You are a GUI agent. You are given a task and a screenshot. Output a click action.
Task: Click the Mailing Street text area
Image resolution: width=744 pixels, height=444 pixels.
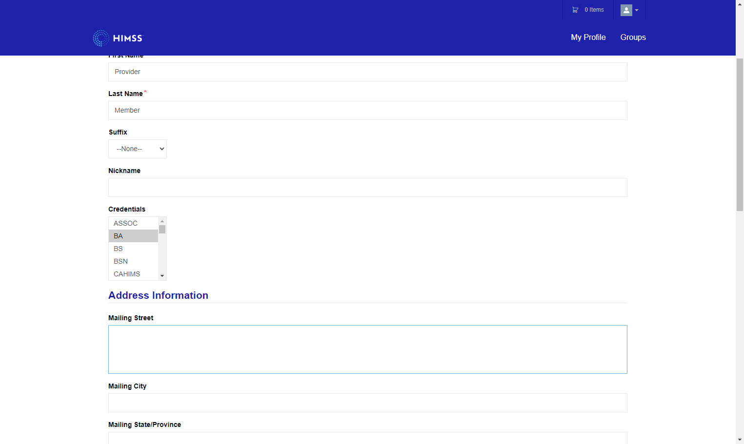(368, 349)
